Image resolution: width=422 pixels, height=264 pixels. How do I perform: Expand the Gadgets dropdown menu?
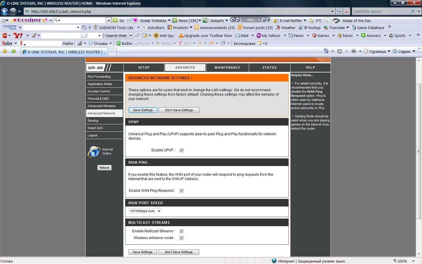(227, 21)
